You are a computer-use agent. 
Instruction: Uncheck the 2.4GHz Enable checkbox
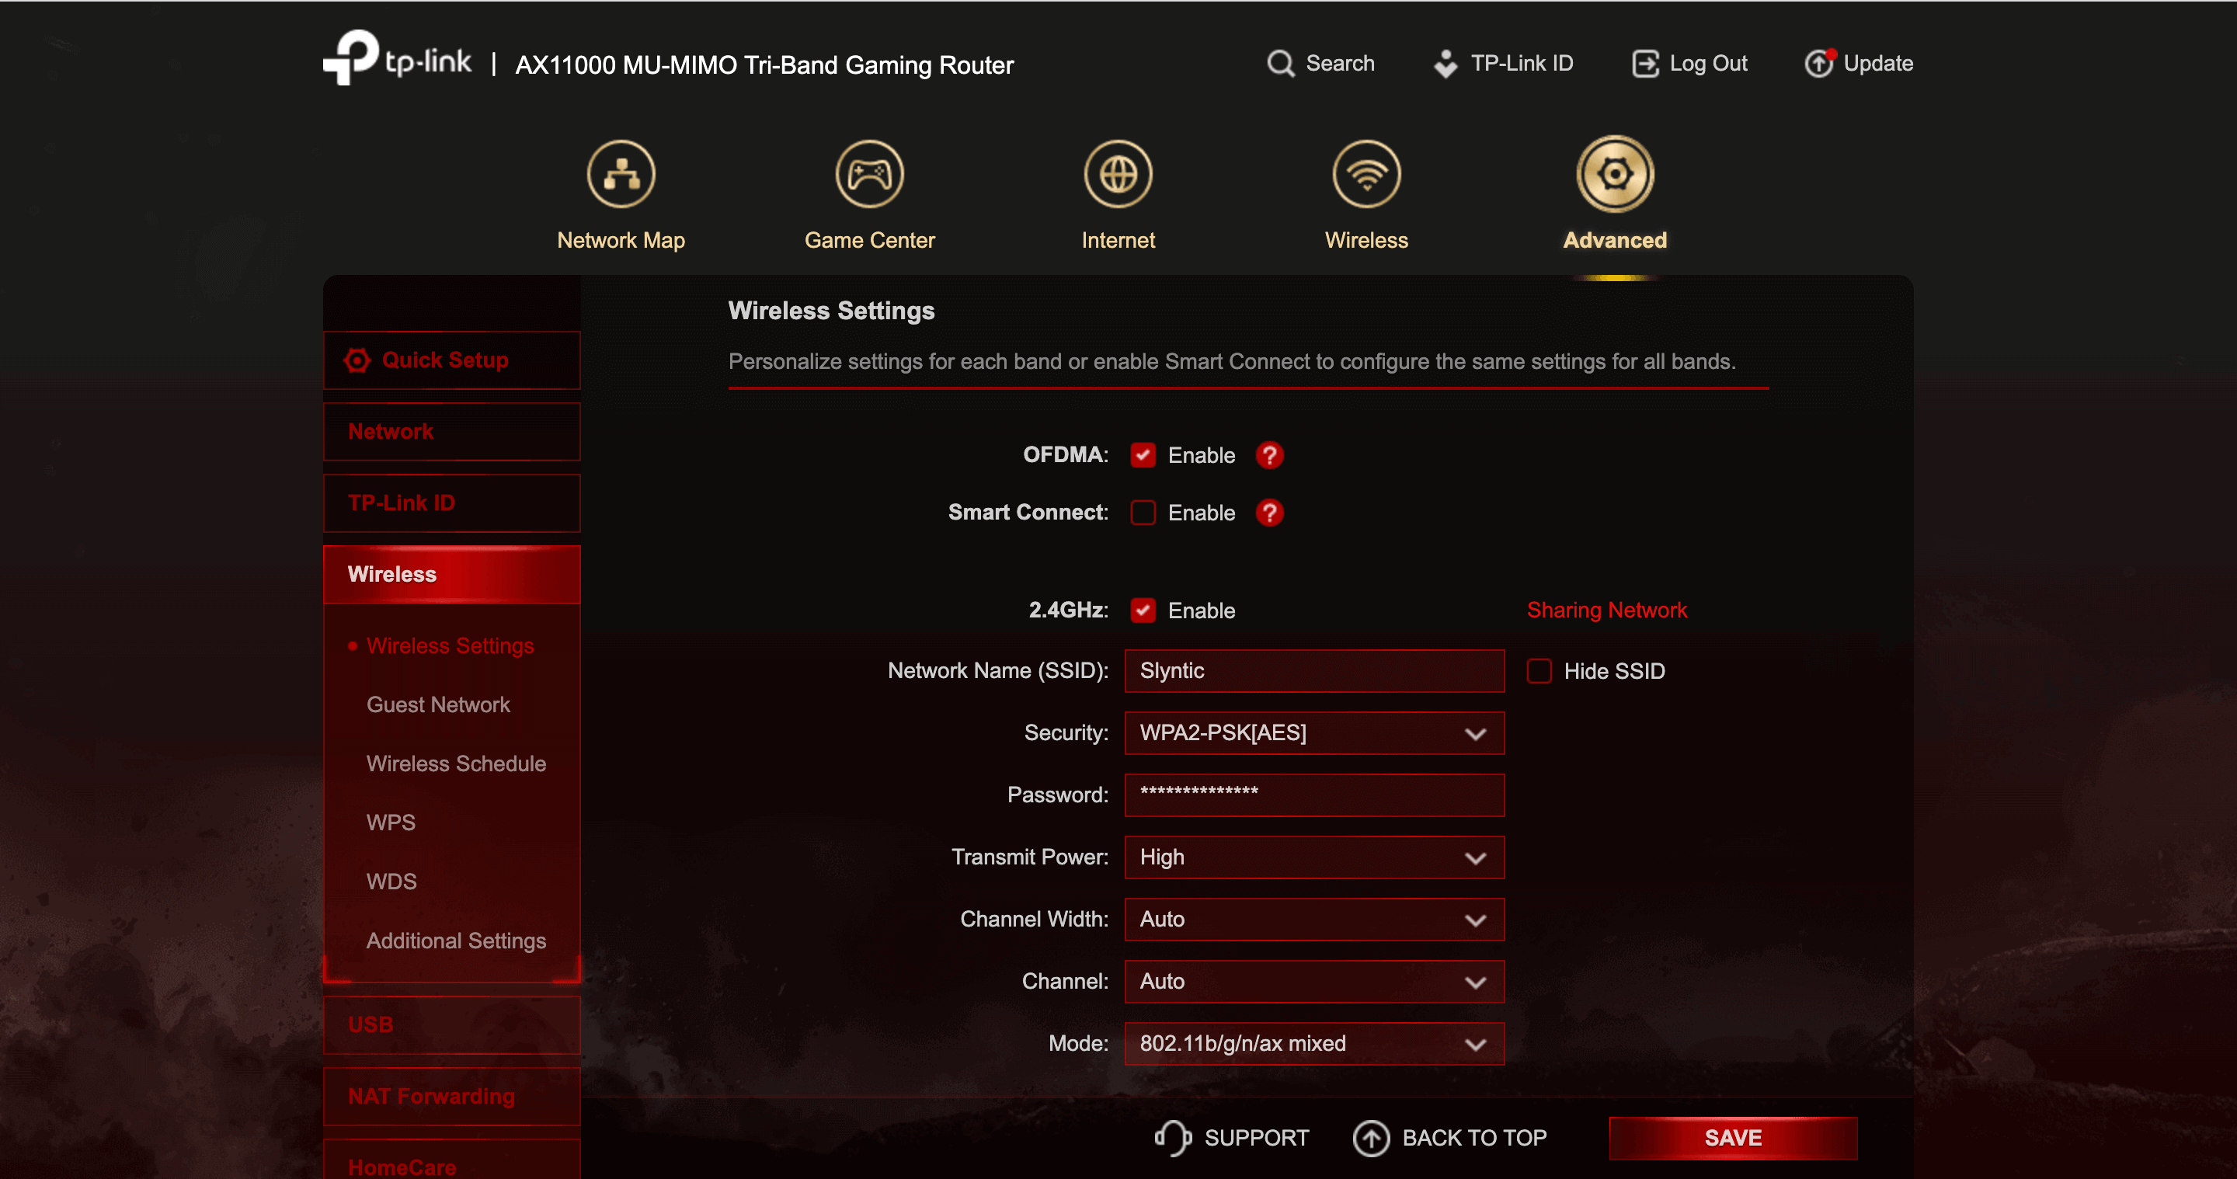click(1143, 610)
